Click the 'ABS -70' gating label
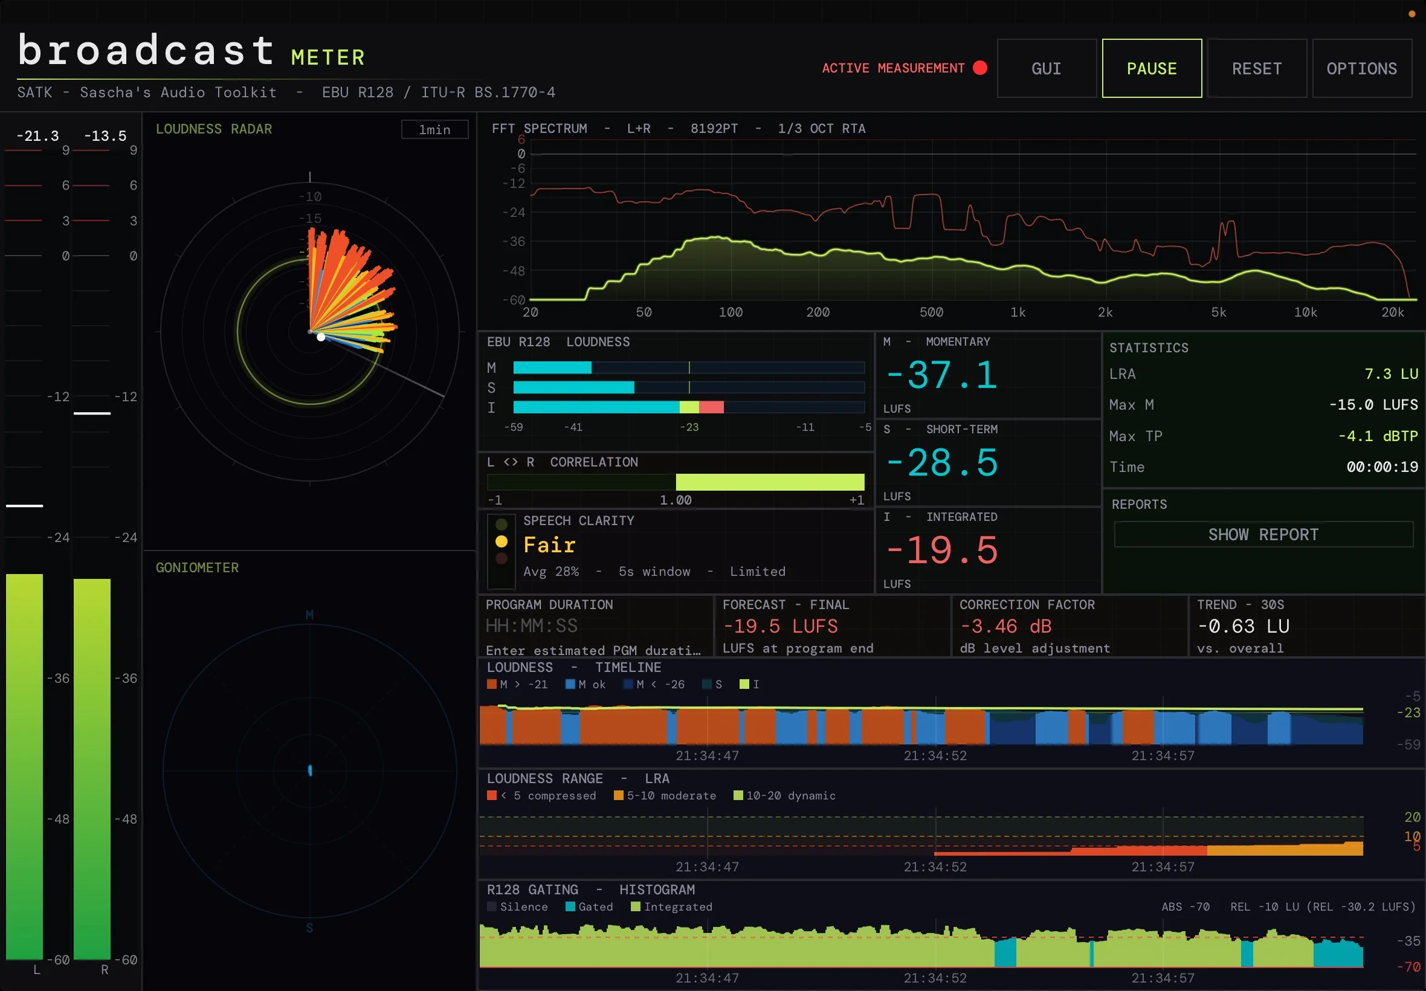 coord(1186,906)
